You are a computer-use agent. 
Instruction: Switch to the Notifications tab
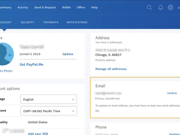[77, 22]
